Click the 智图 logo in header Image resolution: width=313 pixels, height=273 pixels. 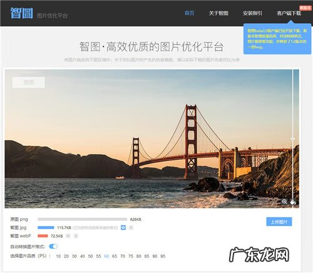click(x=22, y=13)
